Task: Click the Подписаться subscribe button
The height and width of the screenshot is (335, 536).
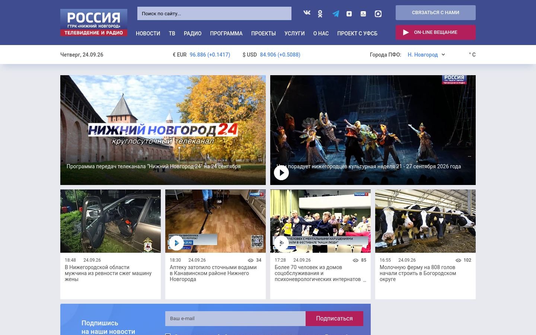Action: (334, 319)
